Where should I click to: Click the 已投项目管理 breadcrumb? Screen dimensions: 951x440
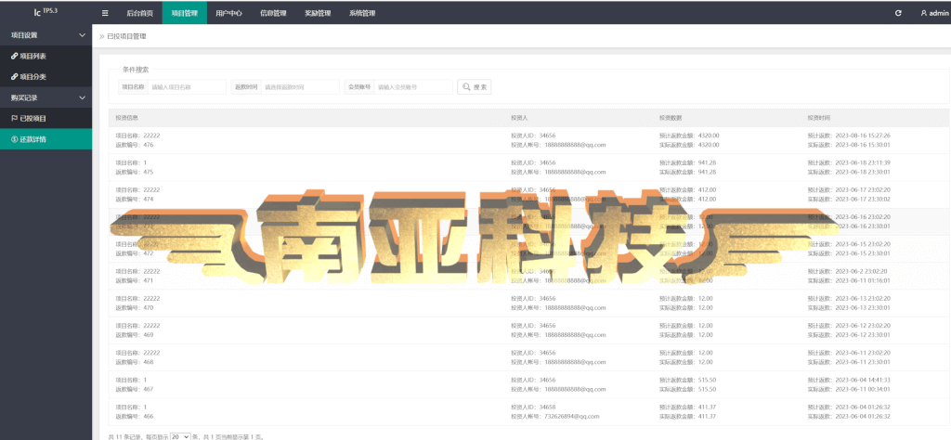pos(126,36)
